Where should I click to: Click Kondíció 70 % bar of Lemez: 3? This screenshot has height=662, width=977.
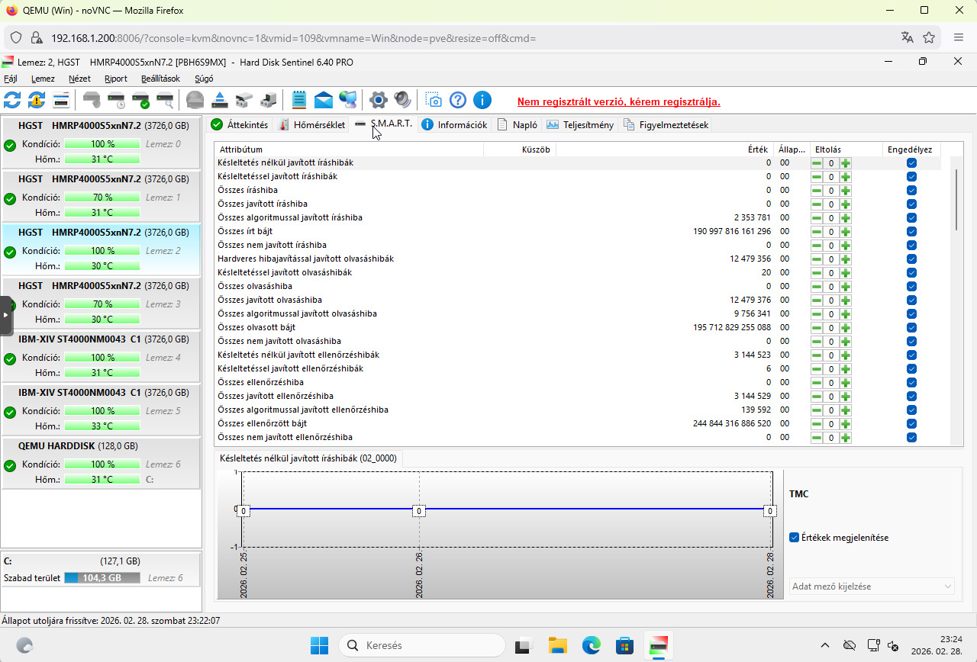tap(102, 304)
